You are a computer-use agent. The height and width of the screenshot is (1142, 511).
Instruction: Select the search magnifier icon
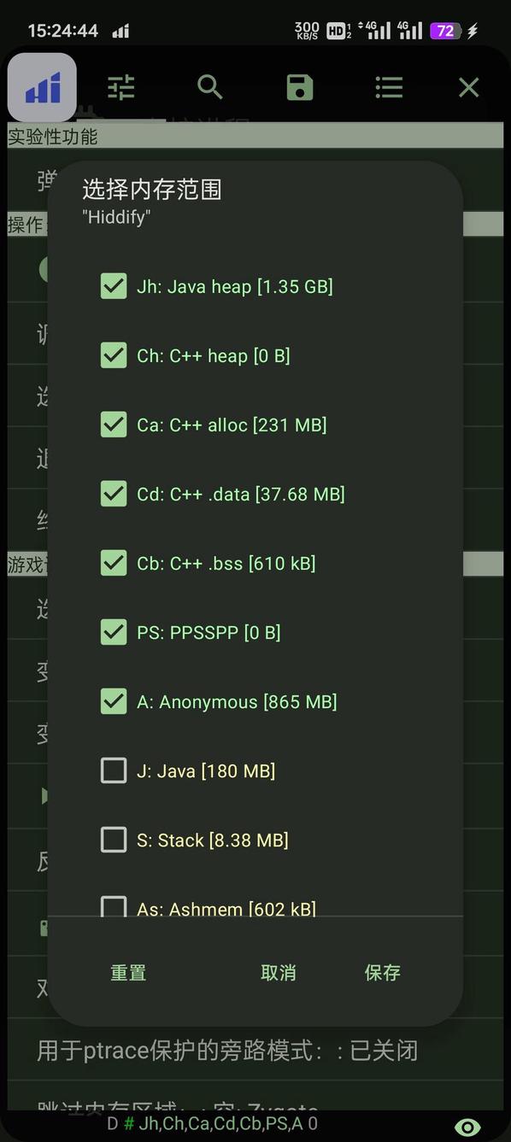coord(209,86)
